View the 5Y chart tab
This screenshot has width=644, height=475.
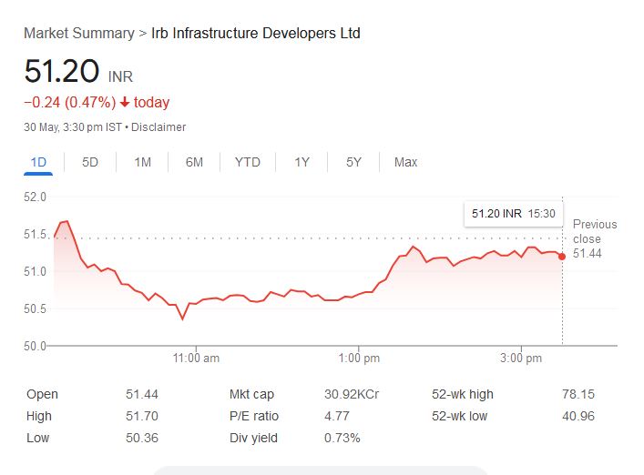[x=353, y=162]
